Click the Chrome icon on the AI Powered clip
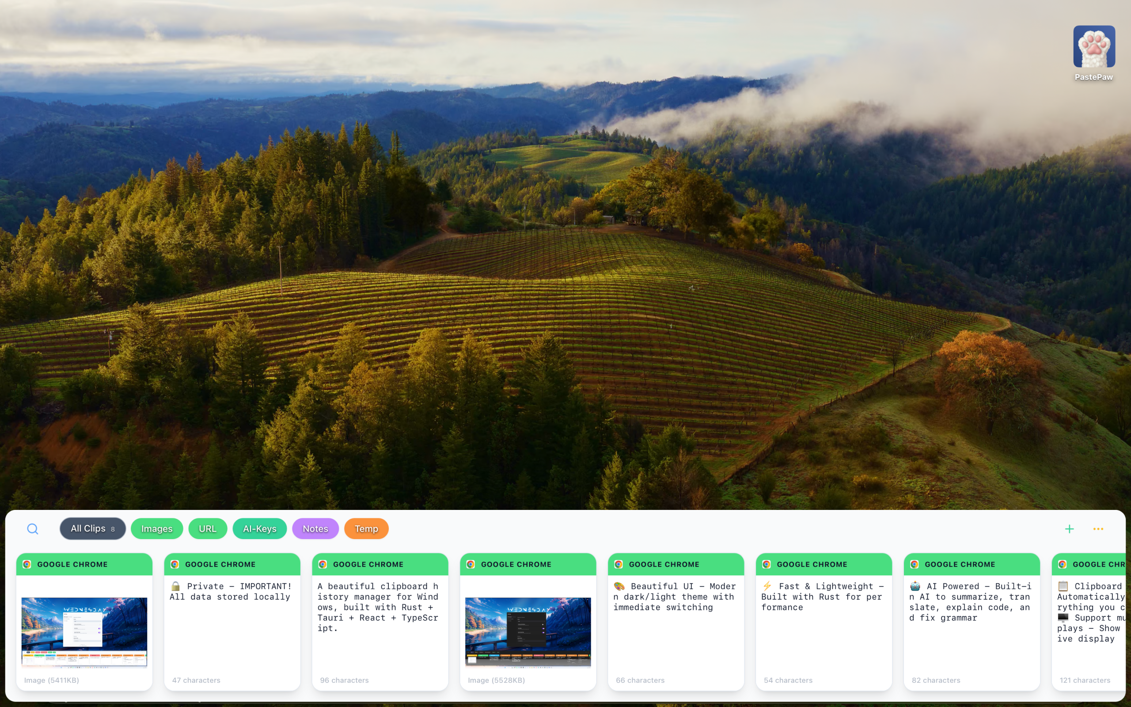Viewport: 1131px width, 707px height. [915, 564]
